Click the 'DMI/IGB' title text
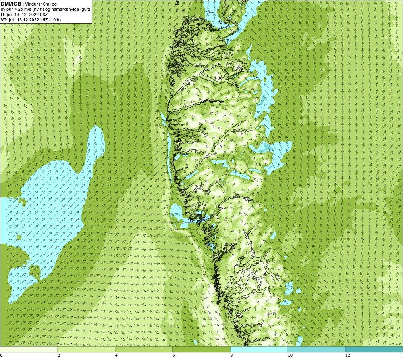403x358 pixels. [11, 4]
